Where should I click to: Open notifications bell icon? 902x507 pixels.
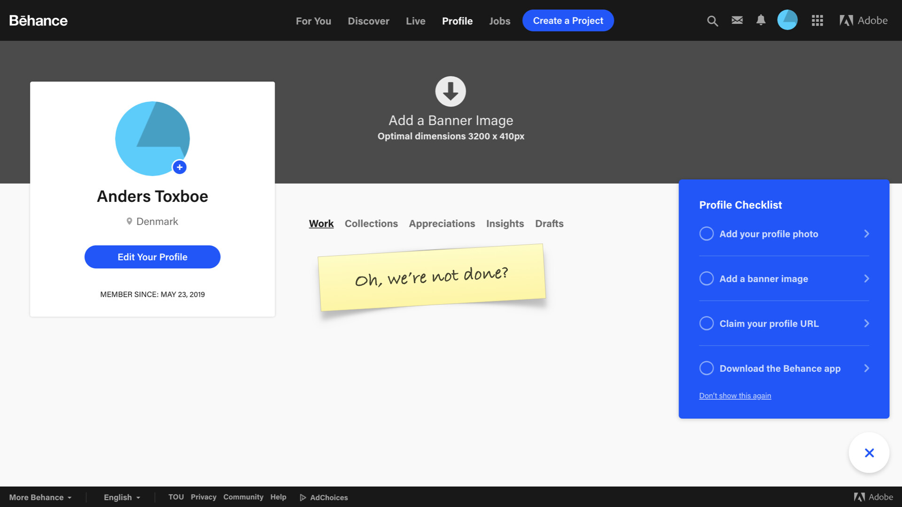tap(761, 20)
